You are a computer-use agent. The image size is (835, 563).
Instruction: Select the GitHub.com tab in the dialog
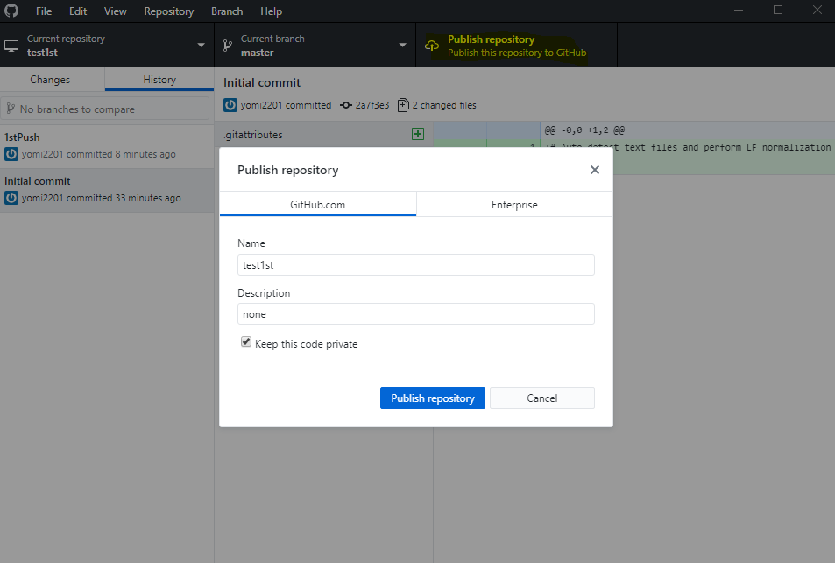click(317, 204)
